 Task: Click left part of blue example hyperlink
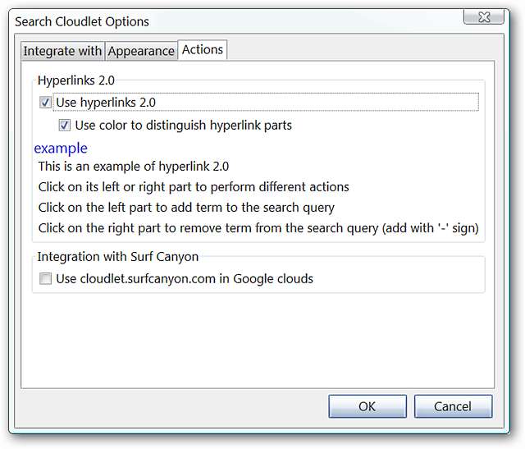(x=46, y=149)
